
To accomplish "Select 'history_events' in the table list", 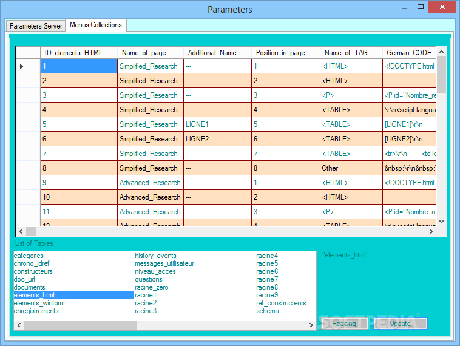I will click(155, 256).
